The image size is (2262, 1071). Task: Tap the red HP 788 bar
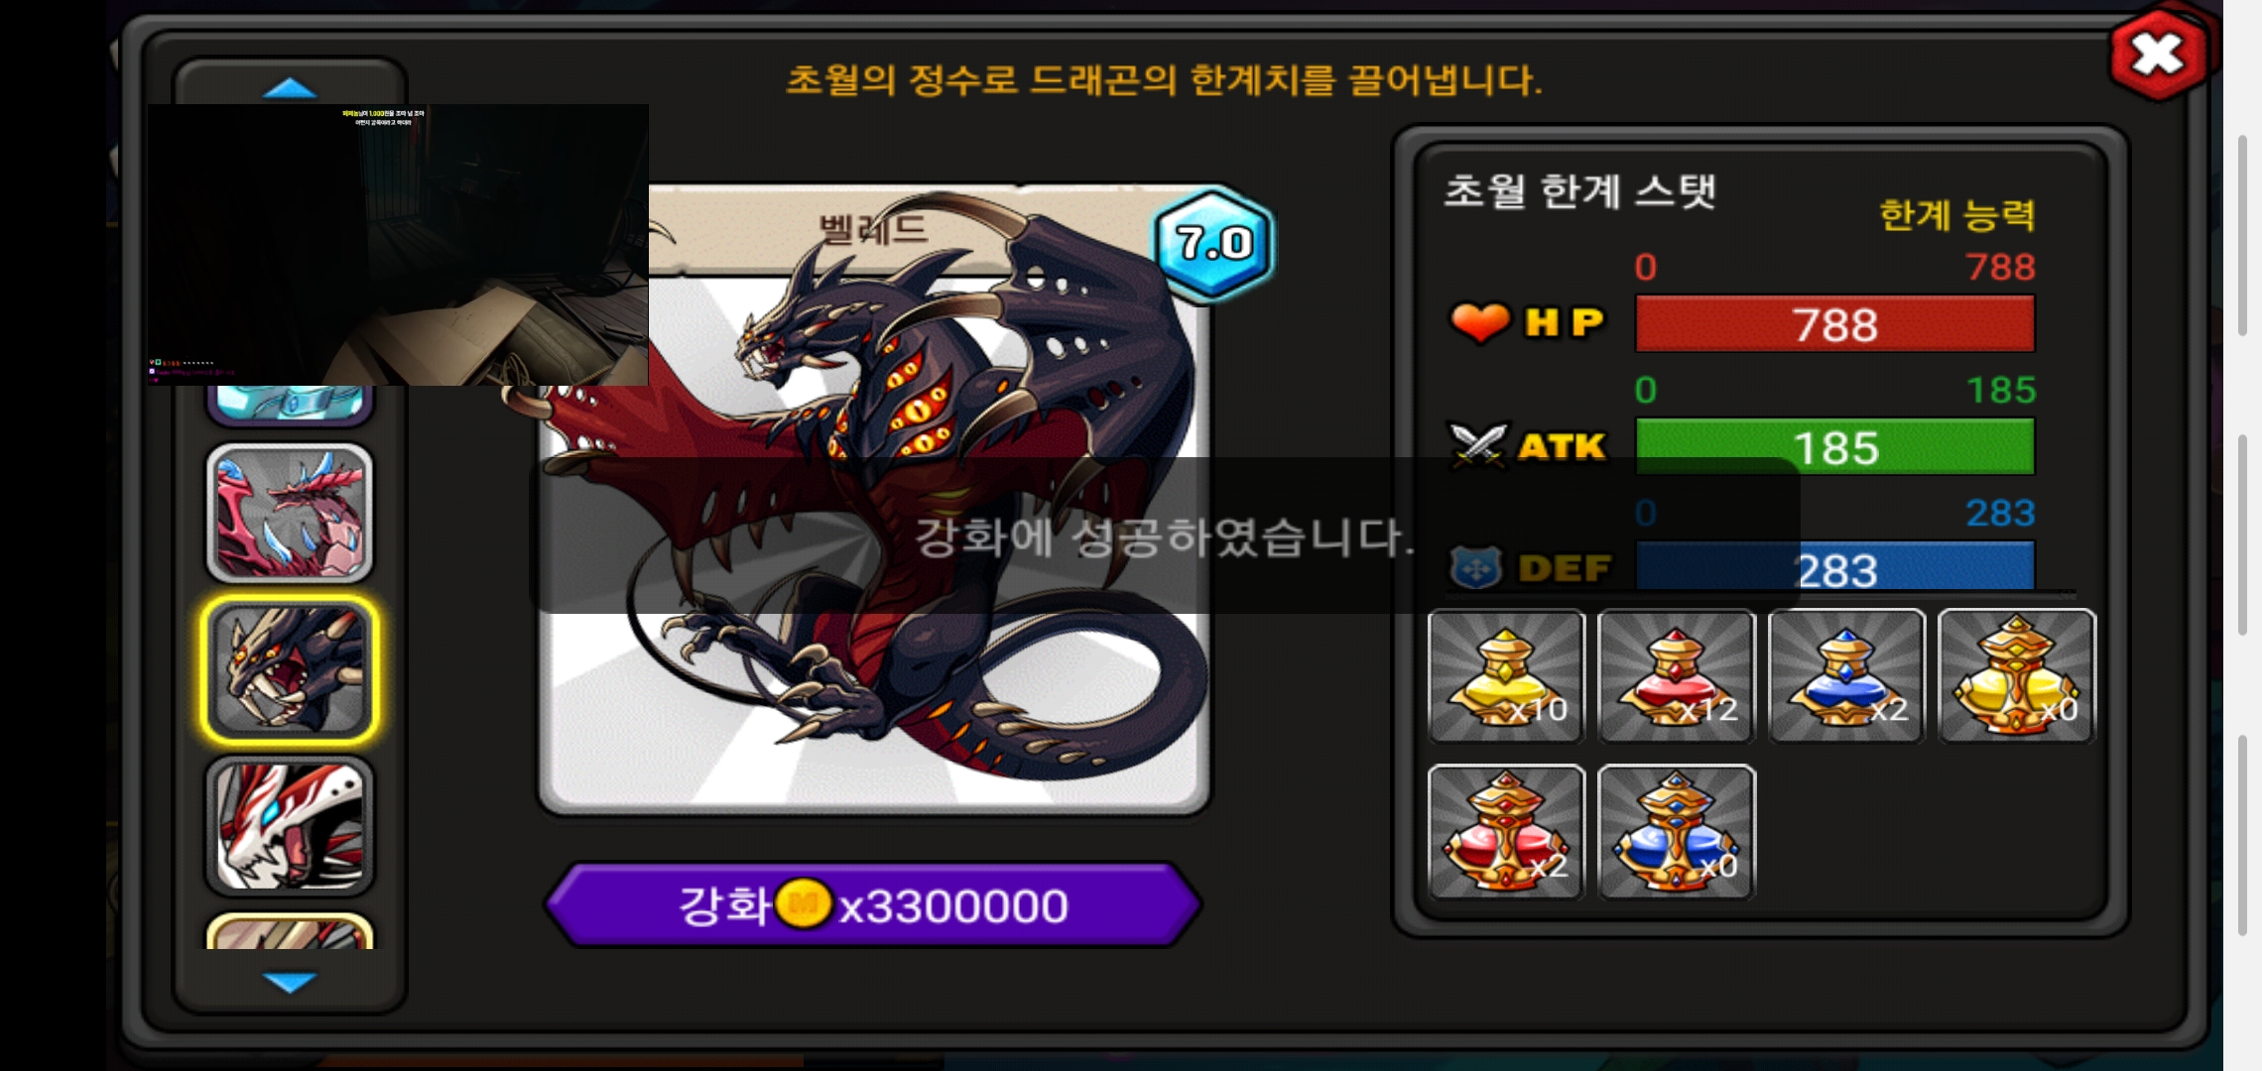(1835, 324)
